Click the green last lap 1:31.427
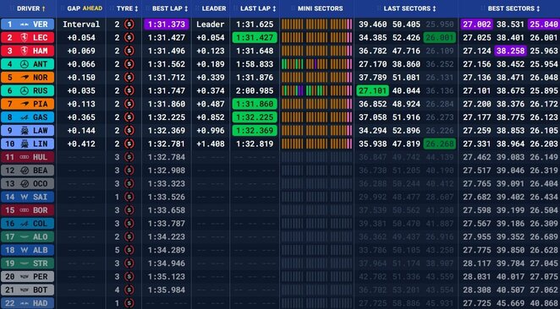This screenshot has width=560, height=309. [x=255, y=37]
